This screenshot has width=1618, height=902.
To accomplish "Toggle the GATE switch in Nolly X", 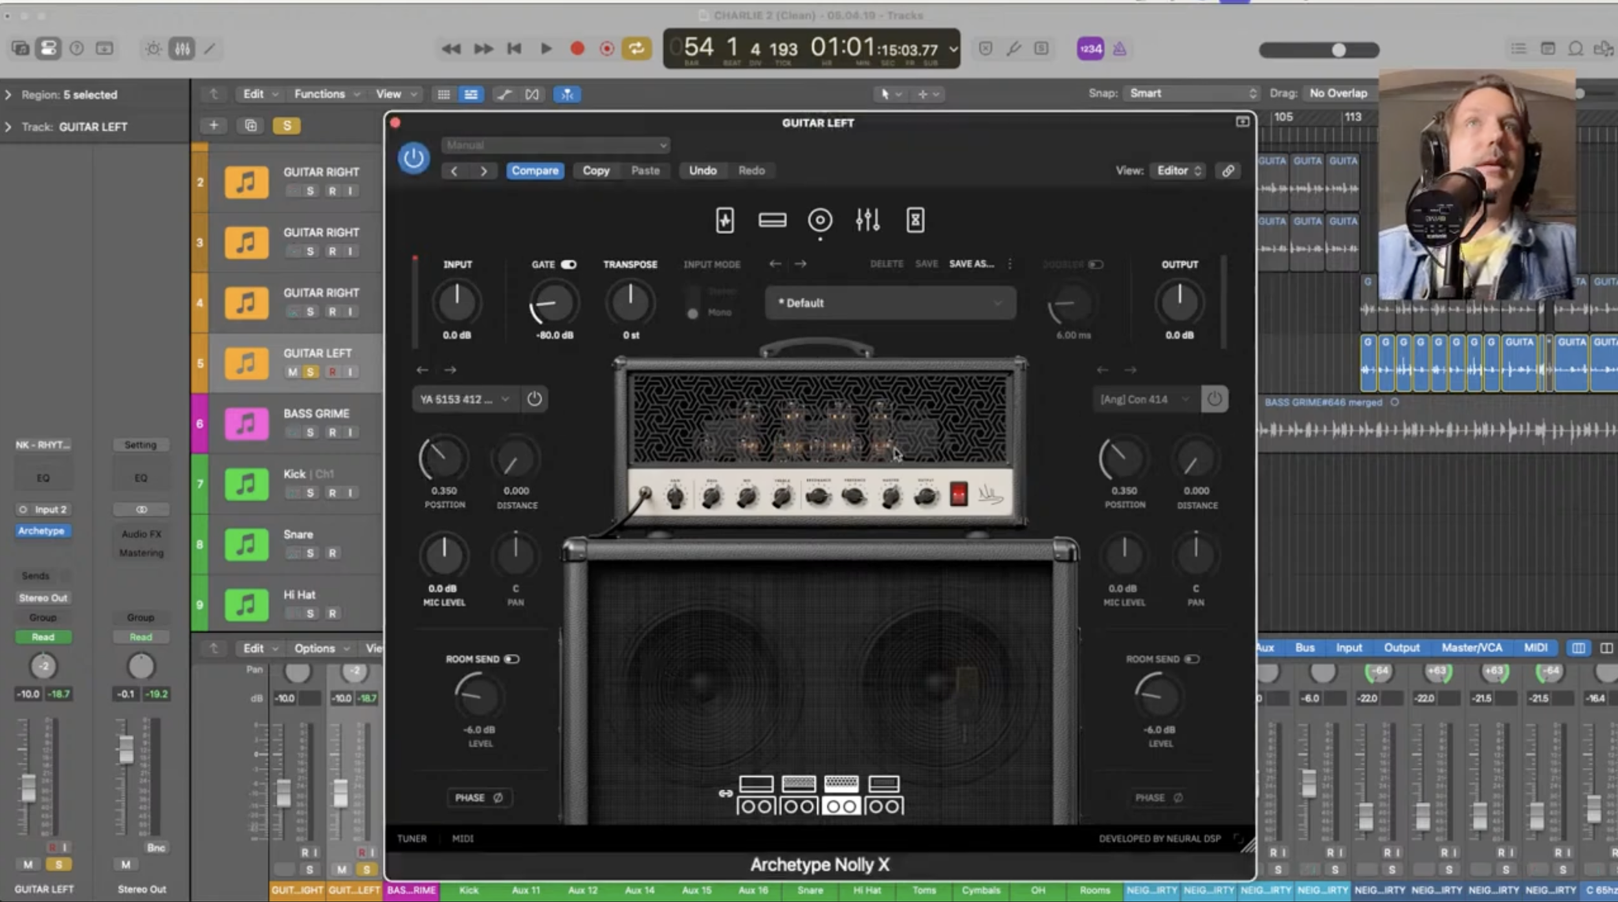I will pos(570,264).
